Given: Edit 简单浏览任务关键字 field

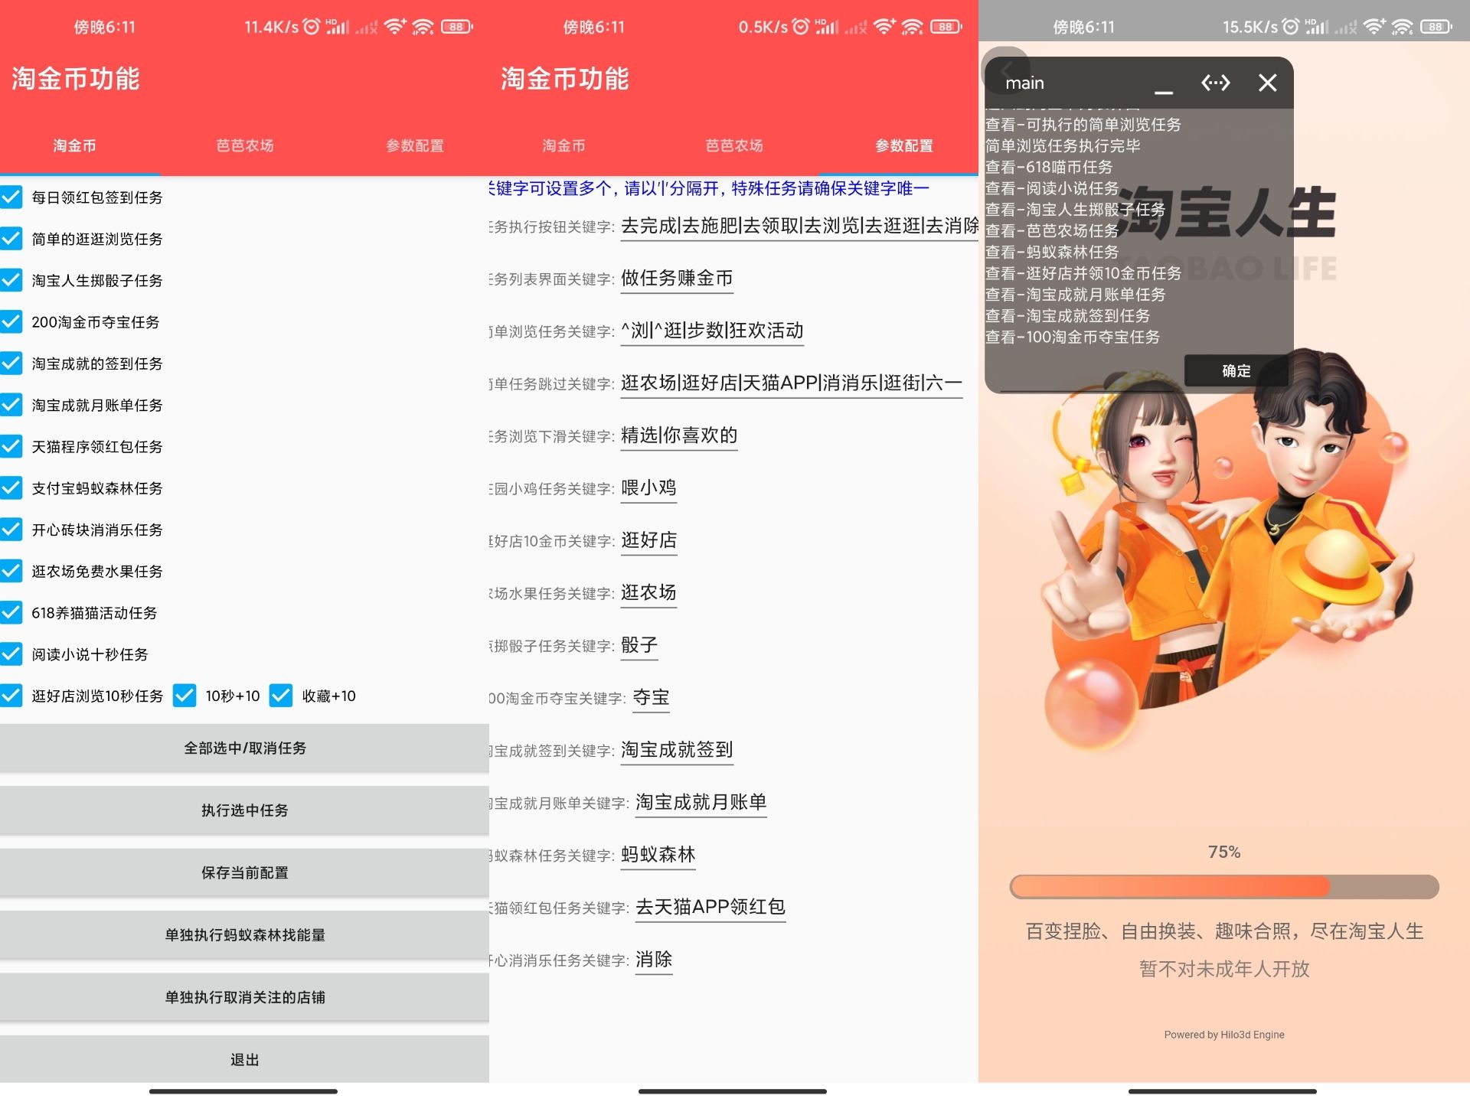Looking at the screenshot, I should coord(712,331).
